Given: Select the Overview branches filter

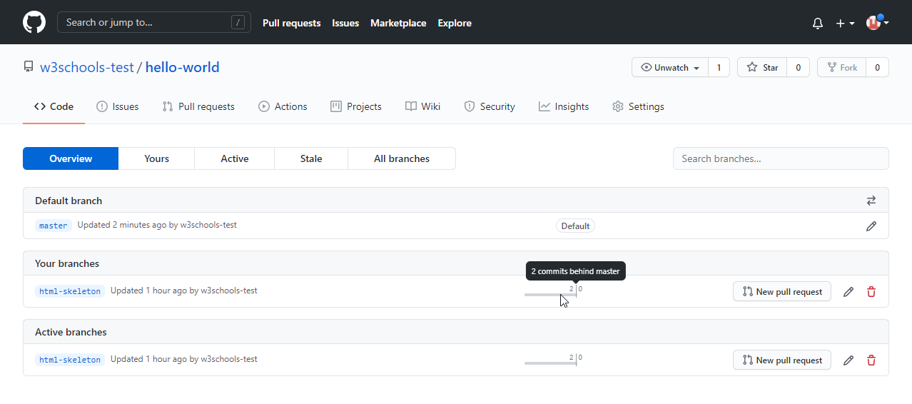Looking at the screenshot, I should 71,158.
